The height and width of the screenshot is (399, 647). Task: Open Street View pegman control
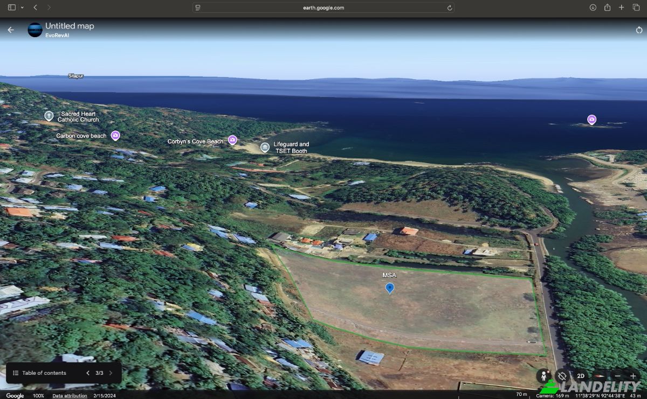(544, 376)
